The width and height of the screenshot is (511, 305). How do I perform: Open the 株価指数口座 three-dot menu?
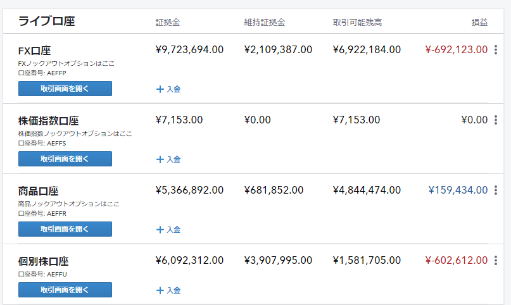click(x=496, y=120)
